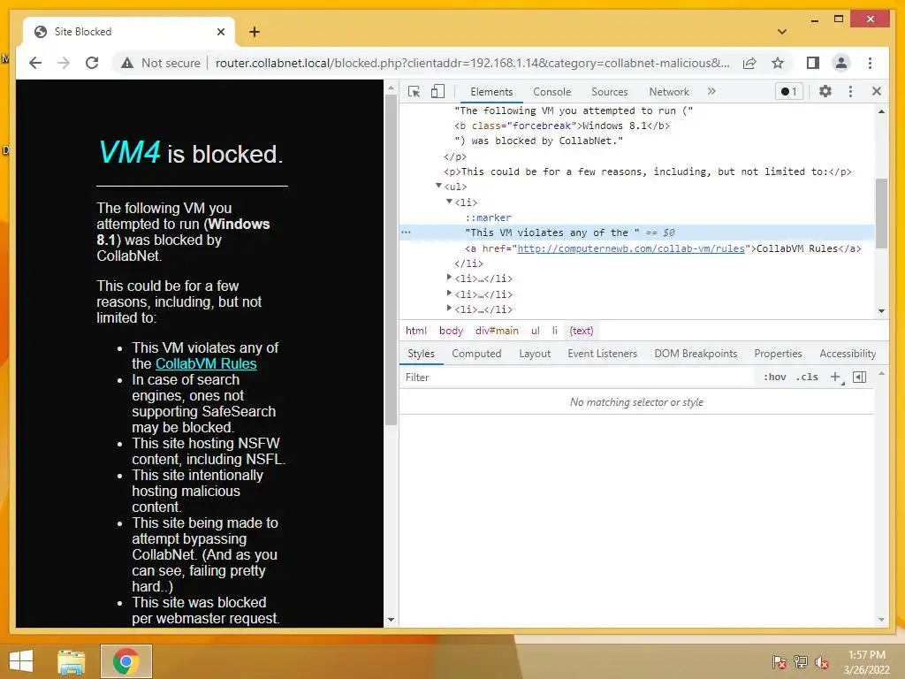905x679 pixels.
Task: Select the ::marker pseudo-element row
Action: [488, 217]
